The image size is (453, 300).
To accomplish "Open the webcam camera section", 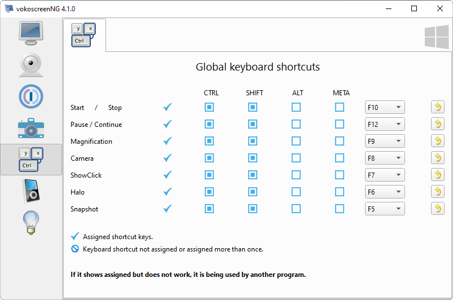I will pyautogui.click(x=31, y=65).
